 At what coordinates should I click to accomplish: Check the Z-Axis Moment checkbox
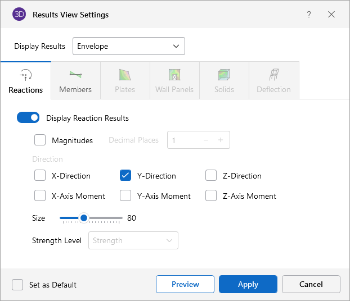click(x=211, y=196)
